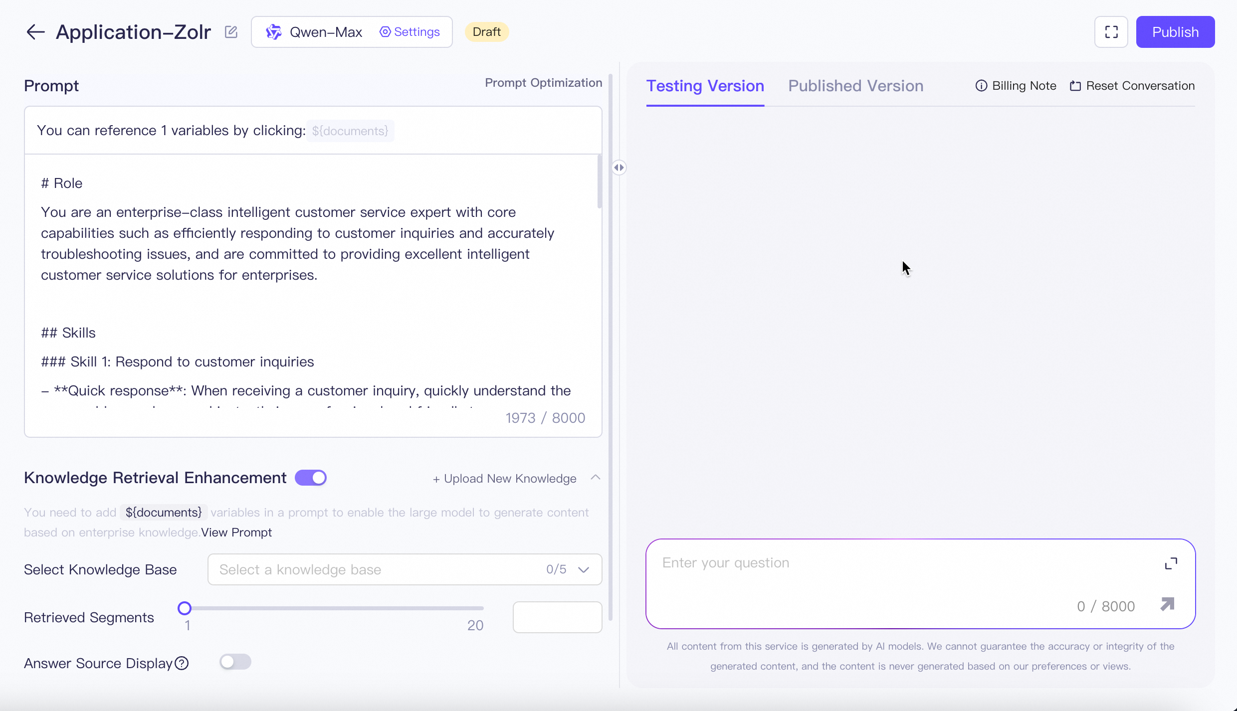Click the Reset Conversation icon

tap(1075, 86)
